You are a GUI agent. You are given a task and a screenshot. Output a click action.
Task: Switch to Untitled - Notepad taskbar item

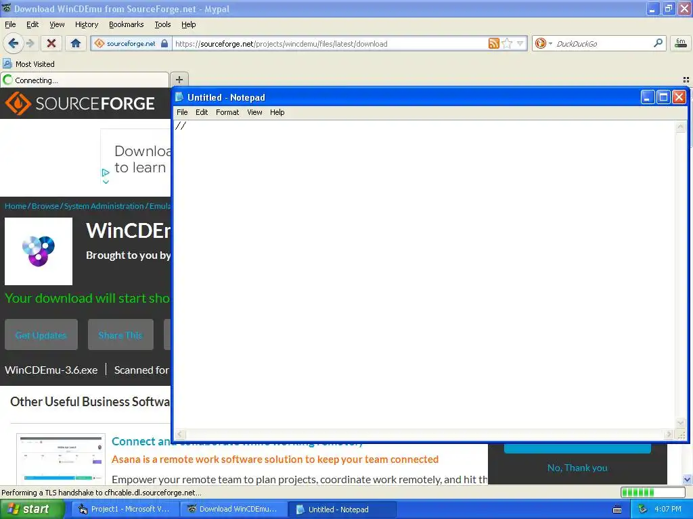coord(342,510)
